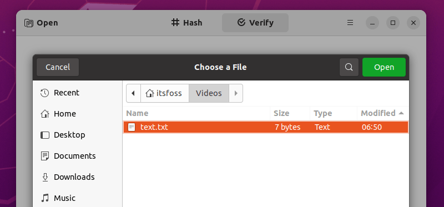Image resolution: width=444 pixels, height=207 pixels.
Task: Click the Downloads arrow icon in sidebar
Action: 45,177
